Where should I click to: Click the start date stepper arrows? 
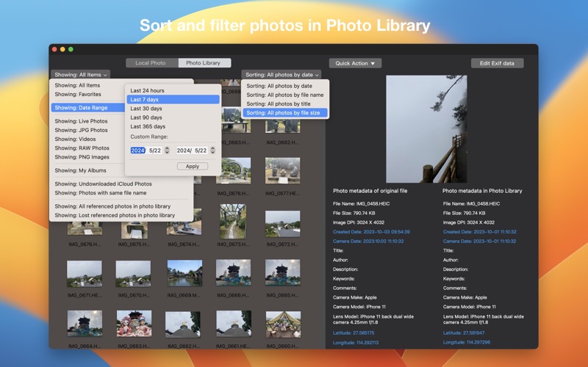coord(168,150)
